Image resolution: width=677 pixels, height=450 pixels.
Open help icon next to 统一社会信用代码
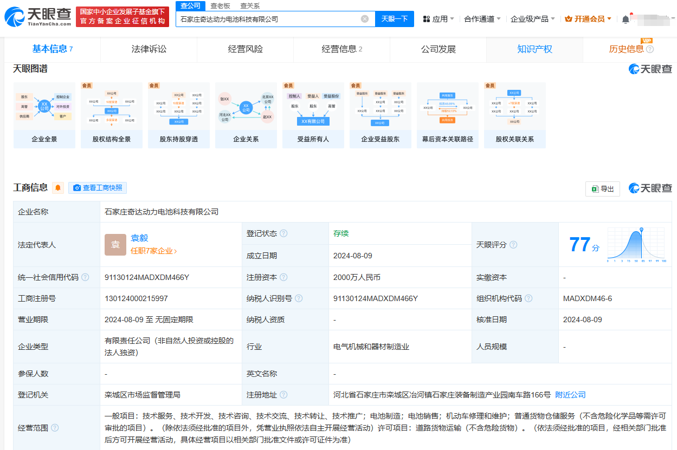(x=85, y=277)
